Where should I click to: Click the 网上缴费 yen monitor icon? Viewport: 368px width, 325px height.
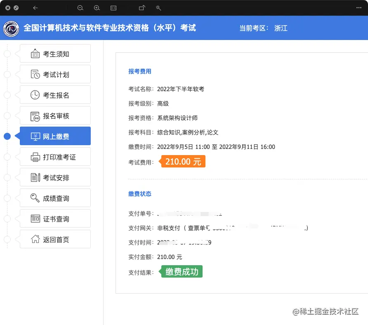point(35,137)
